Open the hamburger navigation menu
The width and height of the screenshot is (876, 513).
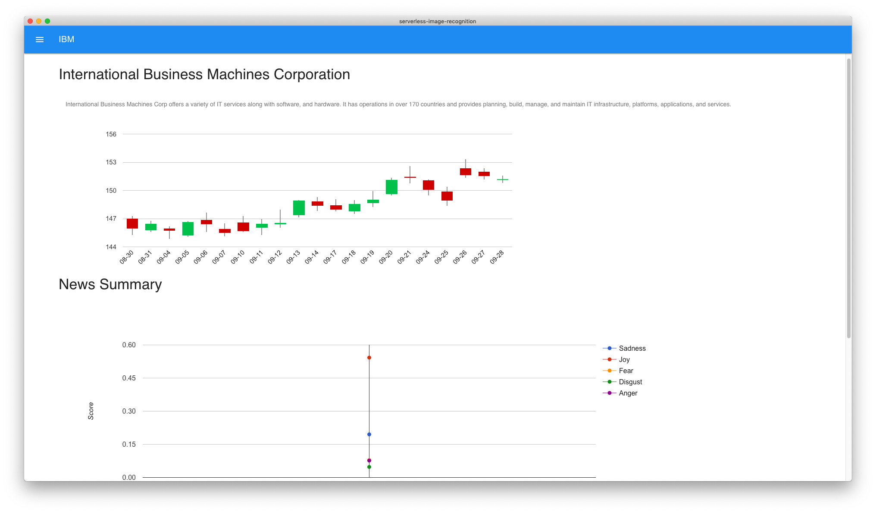[x=40, y=40]
